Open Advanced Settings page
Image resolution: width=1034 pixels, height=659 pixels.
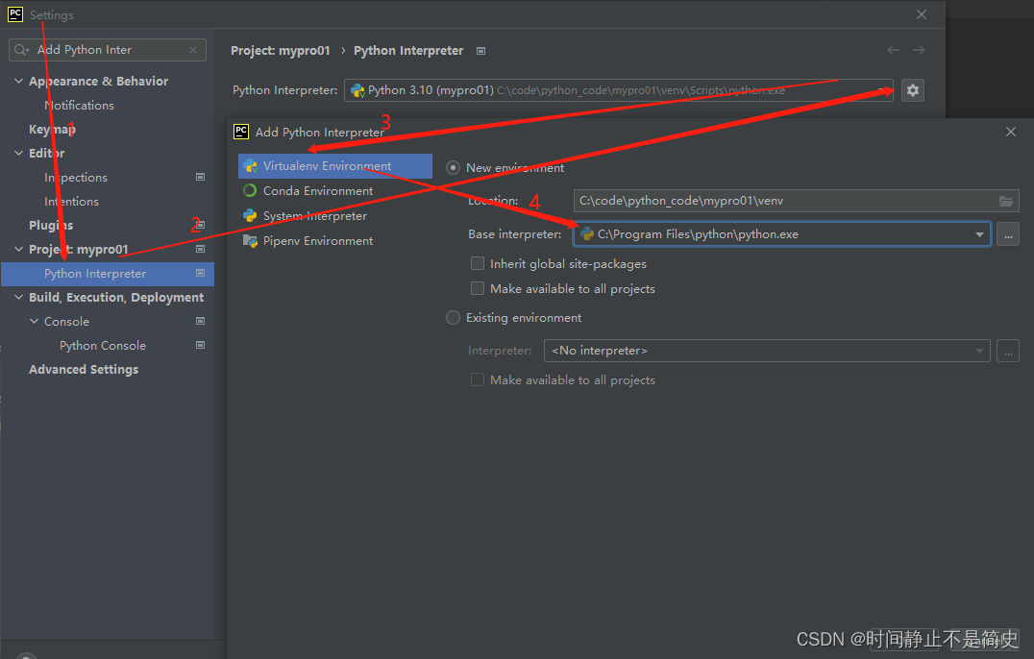coord(84,369)
